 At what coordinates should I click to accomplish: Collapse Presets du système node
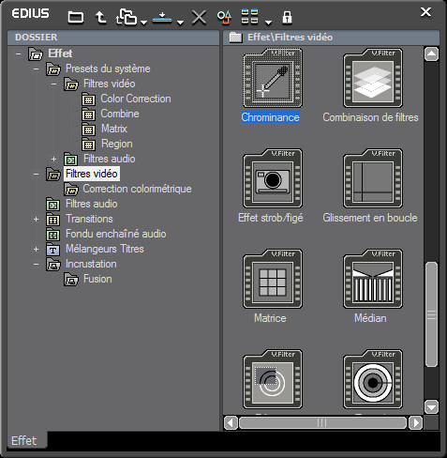coord(37,69)
